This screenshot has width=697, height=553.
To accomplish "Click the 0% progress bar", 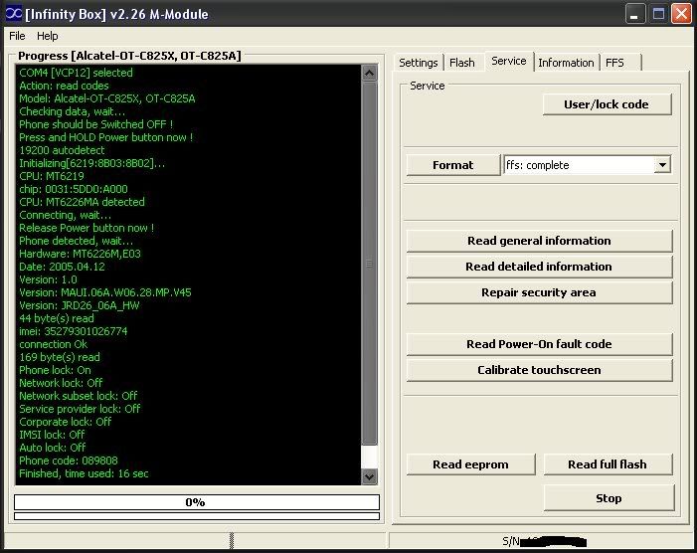I will coord(197,502).
